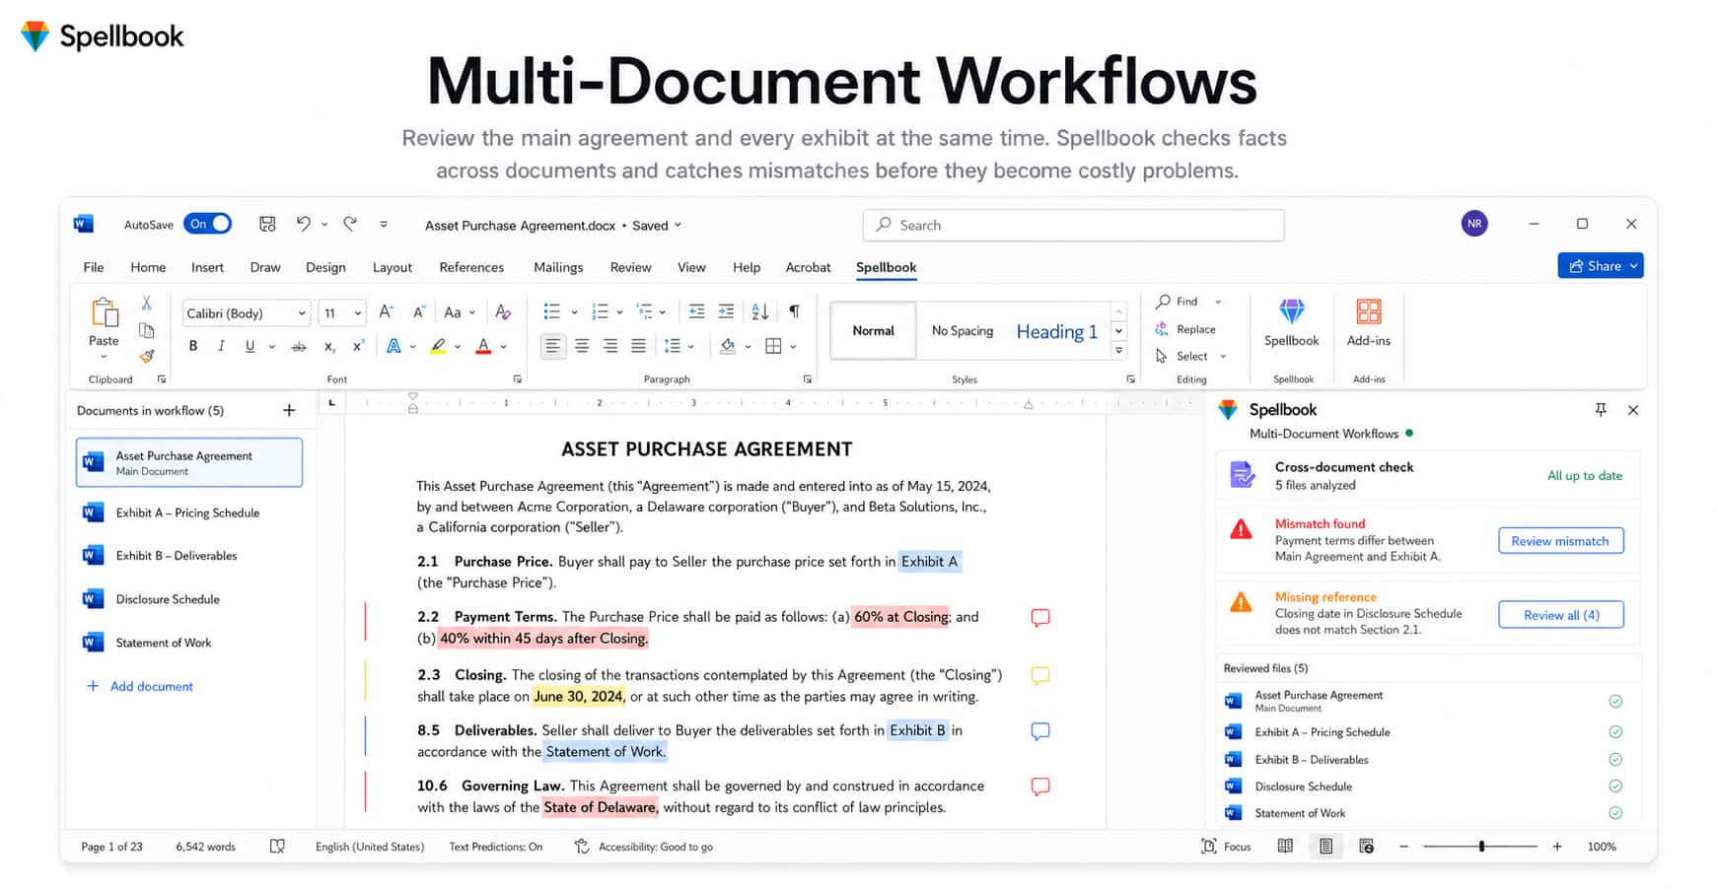Click the Share button

(x=1601, y=266)
